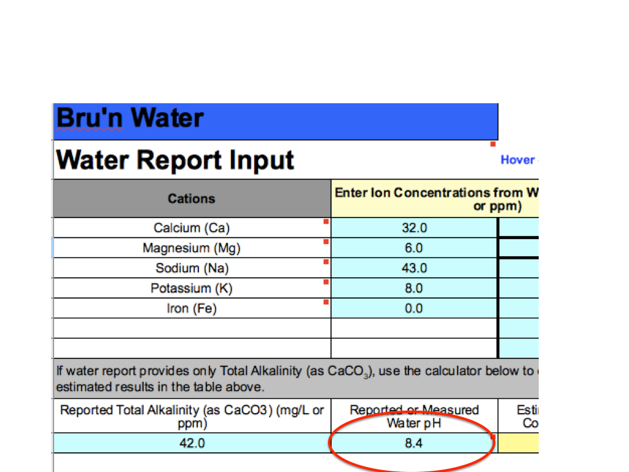Click the comment marker on Calcium row
Screen dimensions: 629x472
point(326,221)
